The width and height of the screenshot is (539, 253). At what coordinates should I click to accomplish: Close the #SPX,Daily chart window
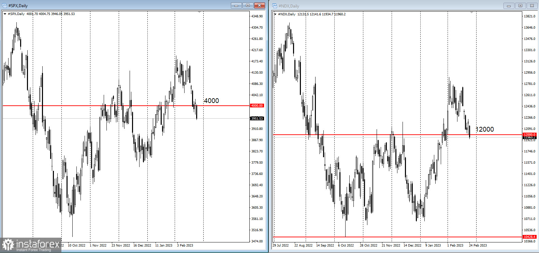[260, 5]
